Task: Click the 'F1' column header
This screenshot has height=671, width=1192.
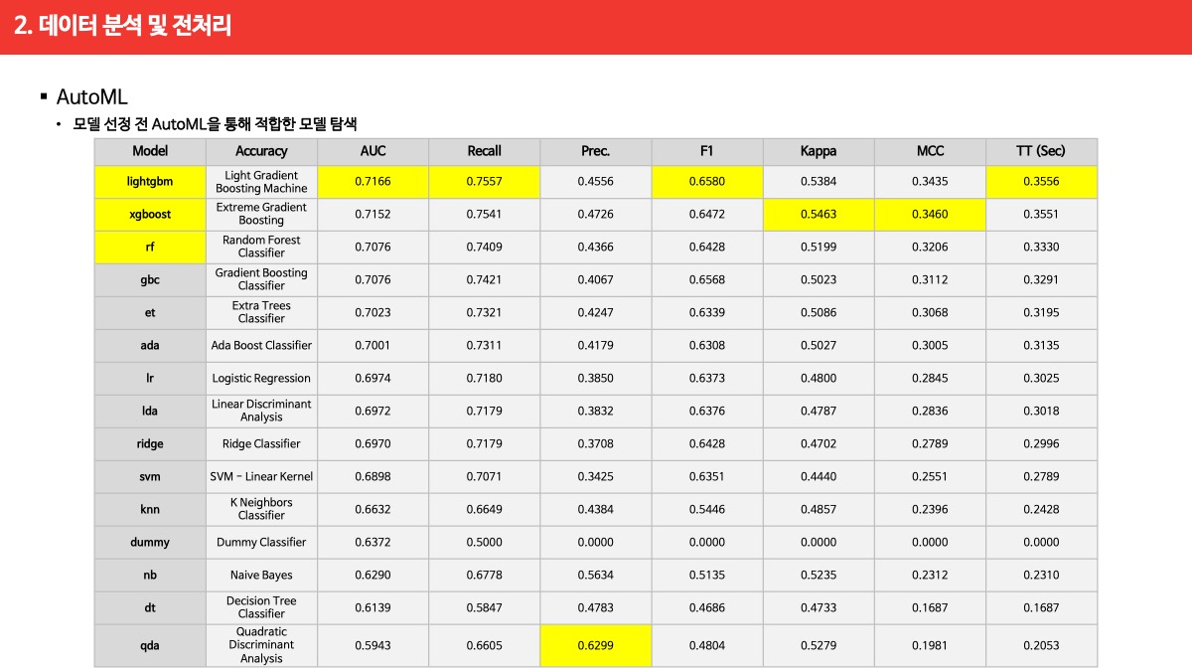Action: (706, 151)
